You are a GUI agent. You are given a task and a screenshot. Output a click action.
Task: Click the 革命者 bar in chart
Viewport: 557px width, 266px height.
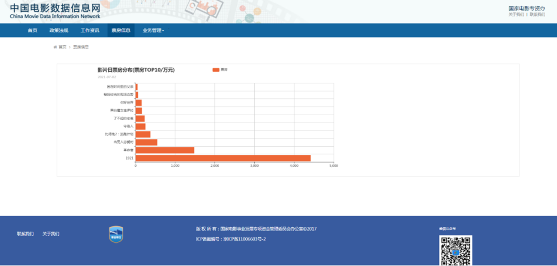165,150
